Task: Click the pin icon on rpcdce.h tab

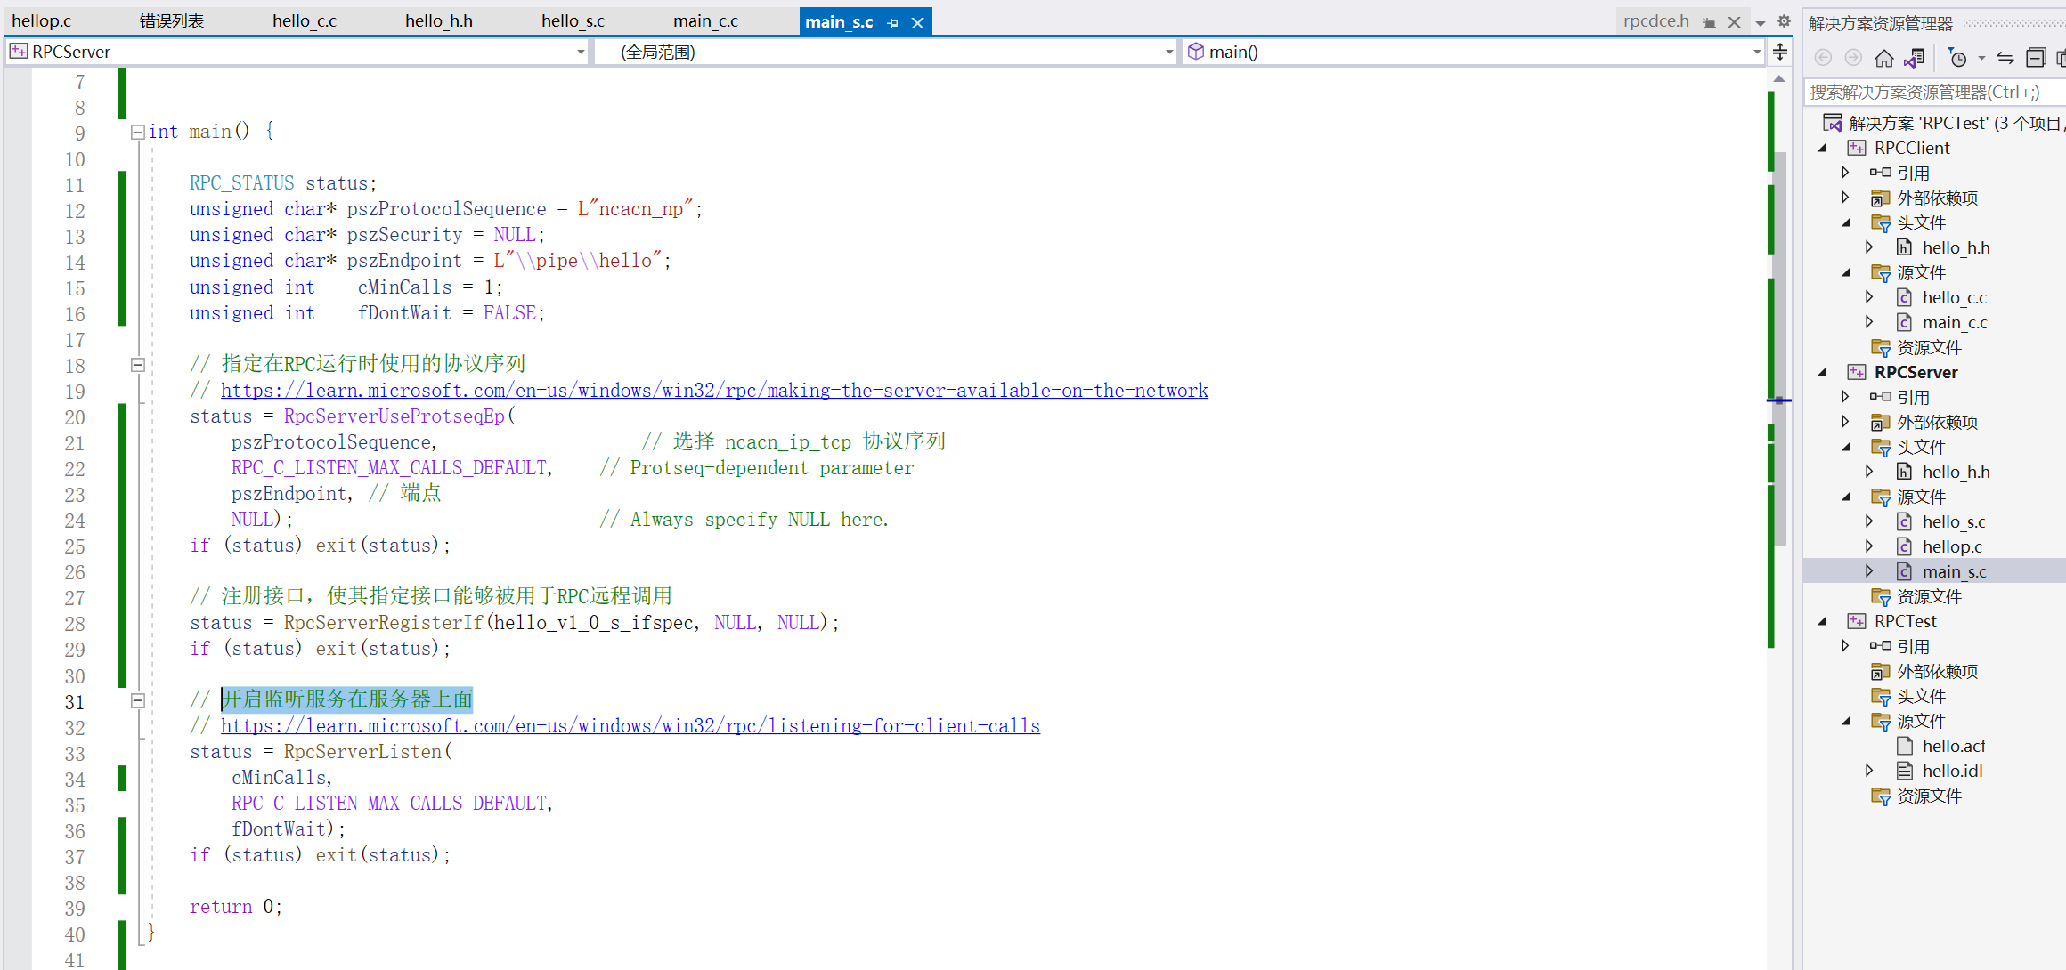Action: click(x=1709, y=22)
